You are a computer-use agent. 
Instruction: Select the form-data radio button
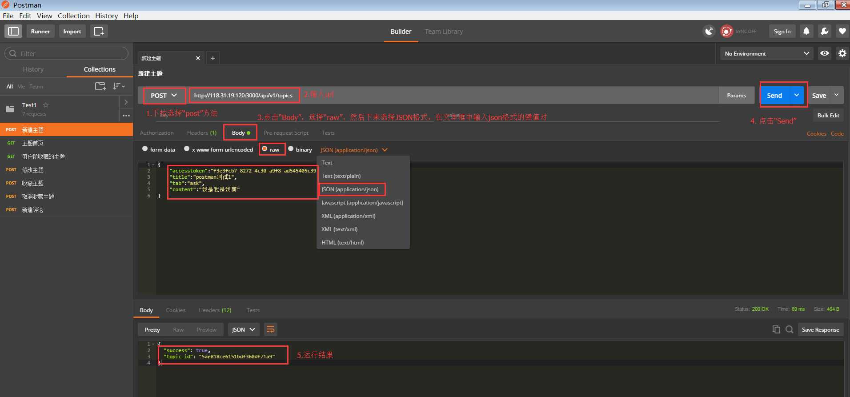[x=145, y=149]
